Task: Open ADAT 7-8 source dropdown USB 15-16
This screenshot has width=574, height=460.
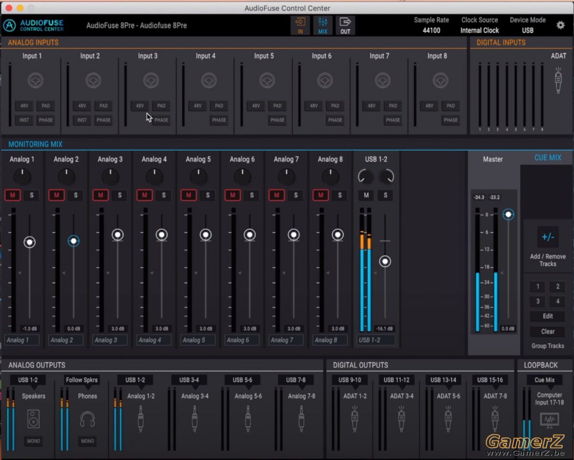Action: pyautogui.click(x=489, y=380)
